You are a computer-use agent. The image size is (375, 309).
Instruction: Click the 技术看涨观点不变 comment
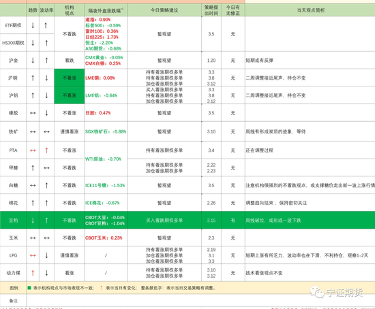click(x=264, y=273)
